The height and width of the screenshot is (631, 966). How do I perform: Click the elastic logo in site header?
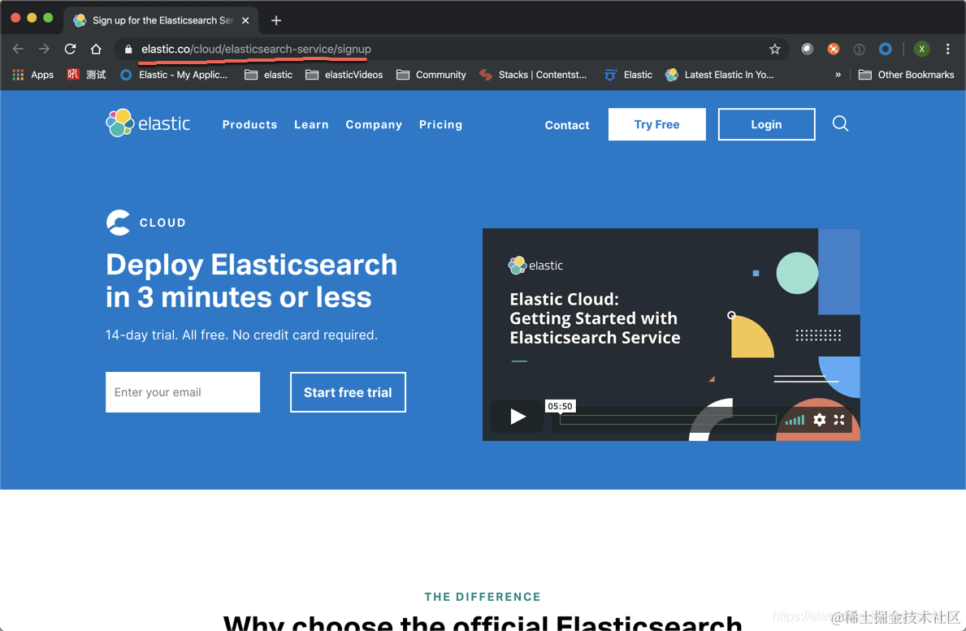(148, 123)
